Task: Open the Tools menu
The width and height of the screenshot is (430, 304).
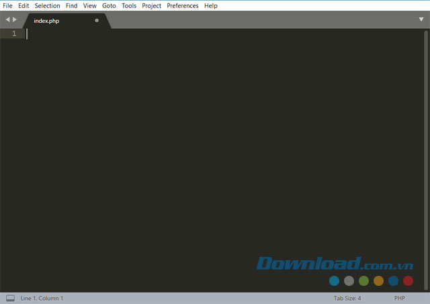Action: [128, 5]
